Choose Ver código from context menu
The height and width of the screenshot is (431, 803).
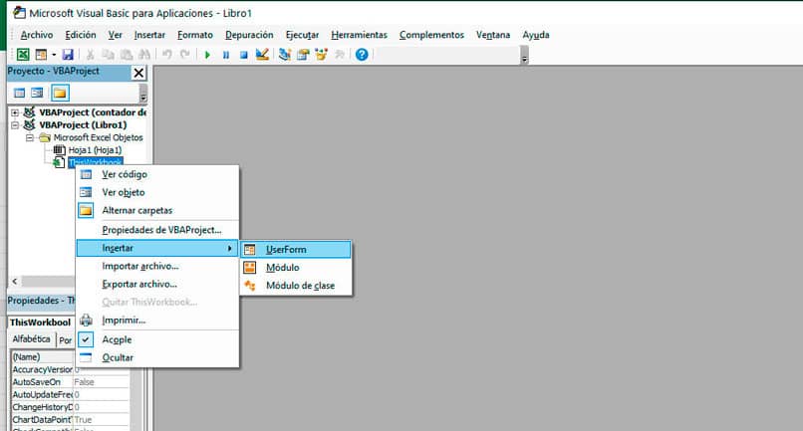coord(157,174)
